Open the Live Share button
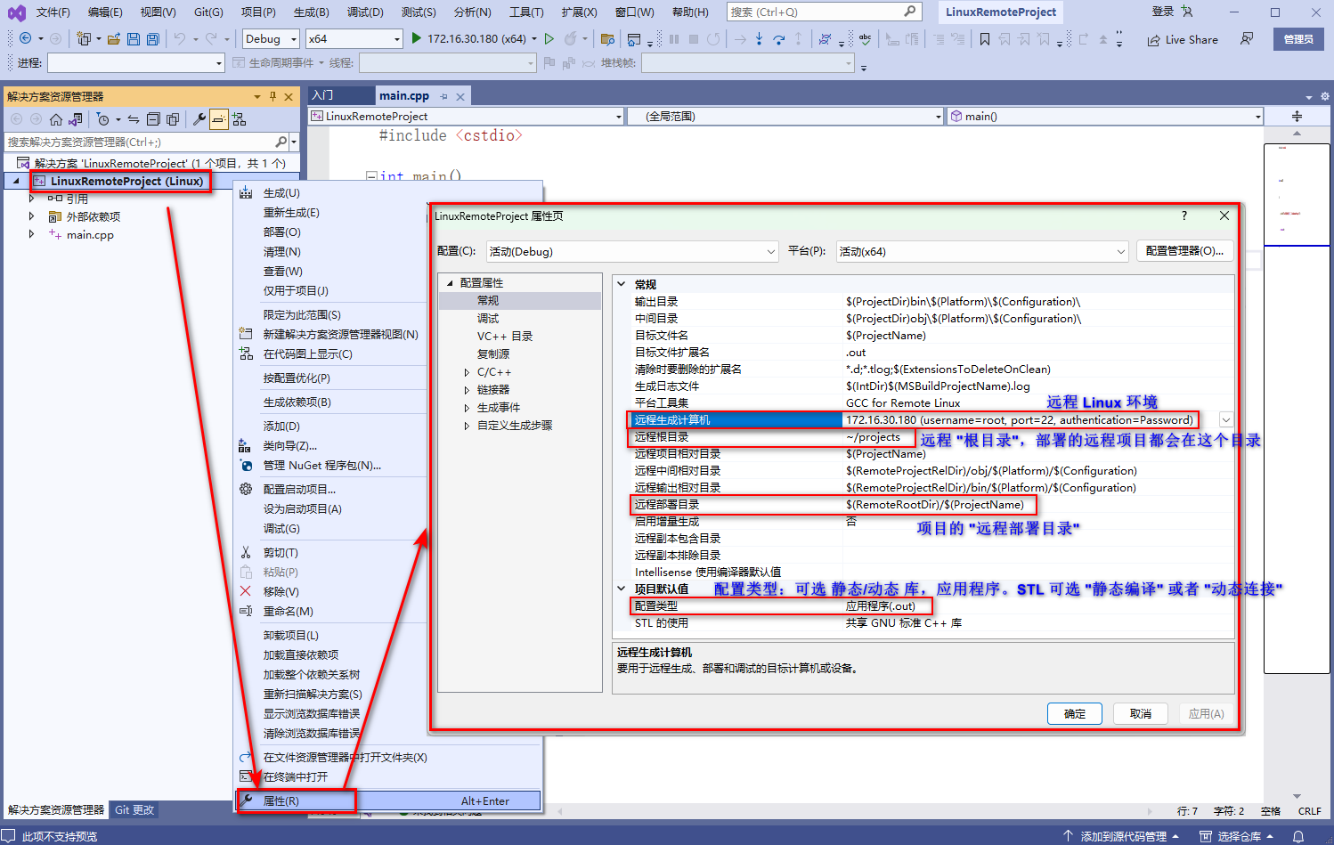 (x=1183, y=40)
